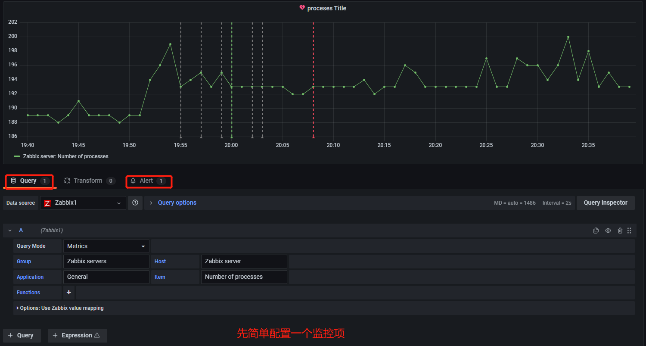Viewport: 646px width, 346px height.
Task: Click the green legend color swatch
Action: (x=17, y=156)
